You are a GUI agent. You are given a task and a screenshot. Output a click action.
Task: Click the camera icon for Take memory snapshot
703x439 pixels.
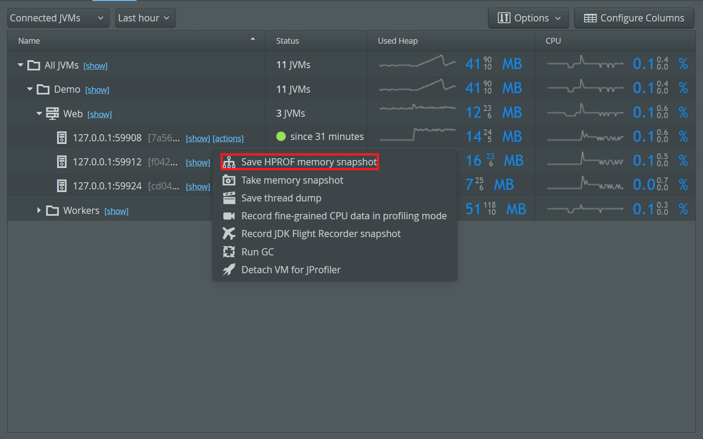[x=229, y=180]
